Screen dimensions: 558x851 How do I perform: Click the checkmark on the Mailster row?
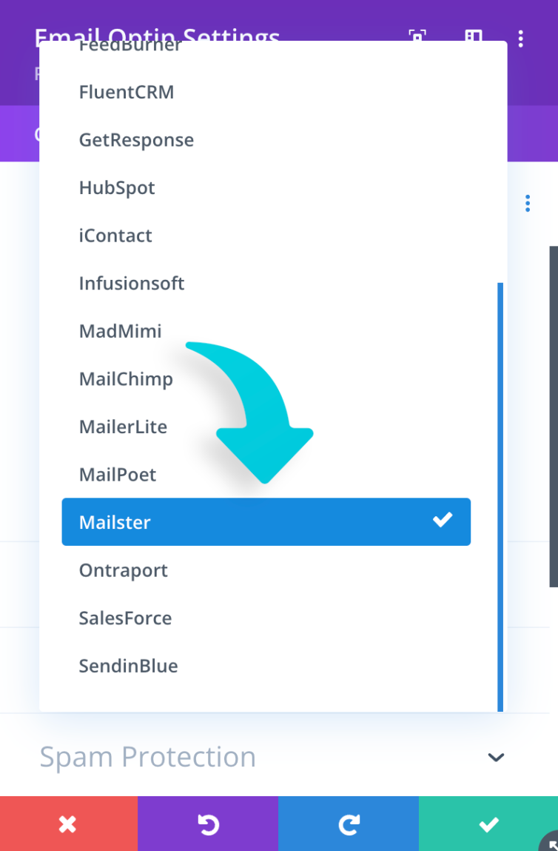tap(442, 521)
